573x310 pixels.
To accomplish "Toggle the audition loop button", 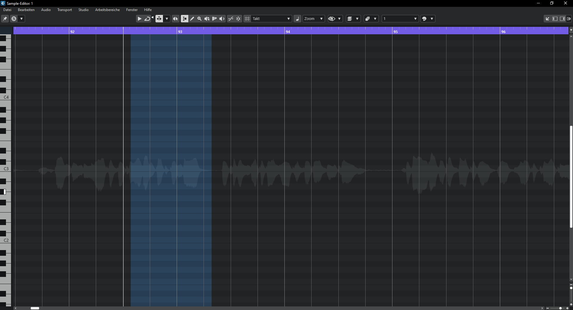I will (147, 19).
